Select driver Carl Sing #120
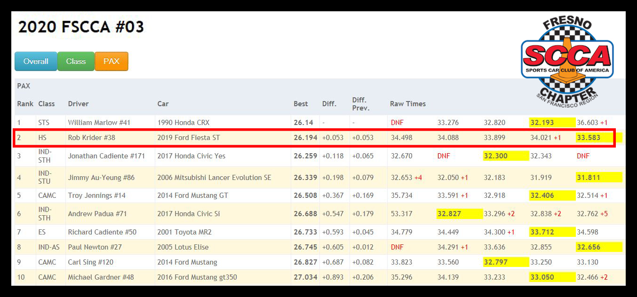The image size is (637, 297). click(x=91, y=262)
